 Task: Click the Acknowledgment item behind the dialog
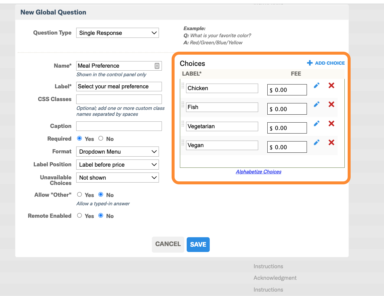coord(275,278)
